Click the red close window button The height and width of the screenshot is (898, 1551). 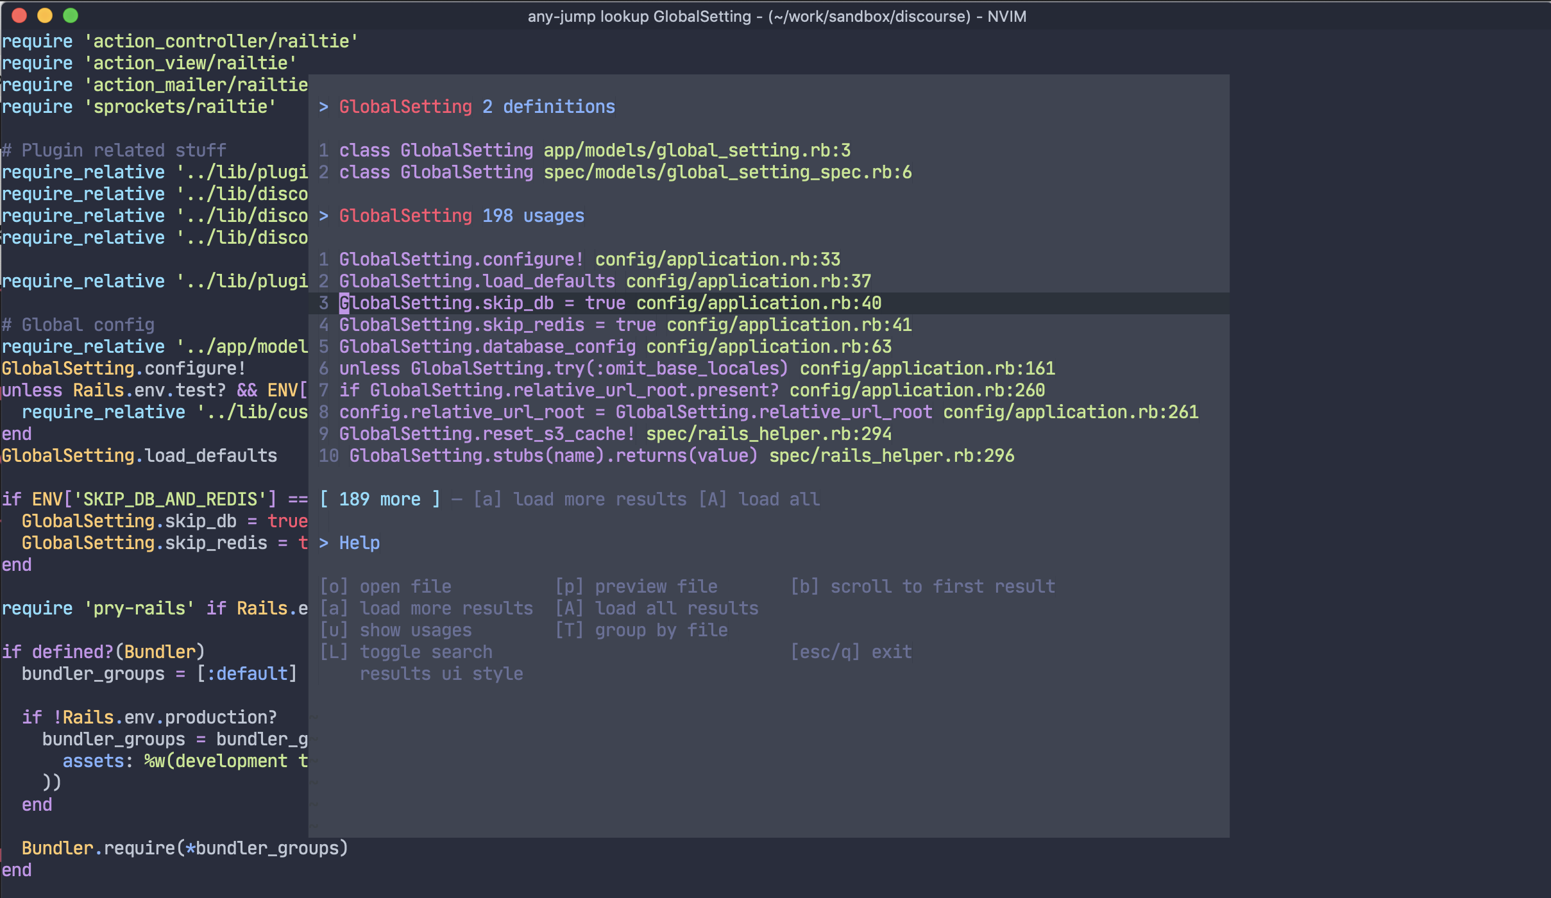pyautogui.click(x=19, y=15)
